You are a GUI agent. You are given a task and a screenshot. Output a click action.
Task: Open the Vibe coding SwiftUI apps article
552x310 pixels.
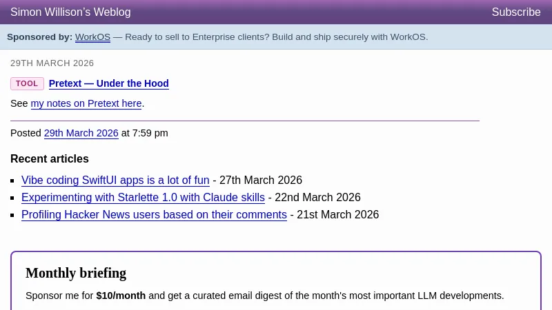click(115, 180)
